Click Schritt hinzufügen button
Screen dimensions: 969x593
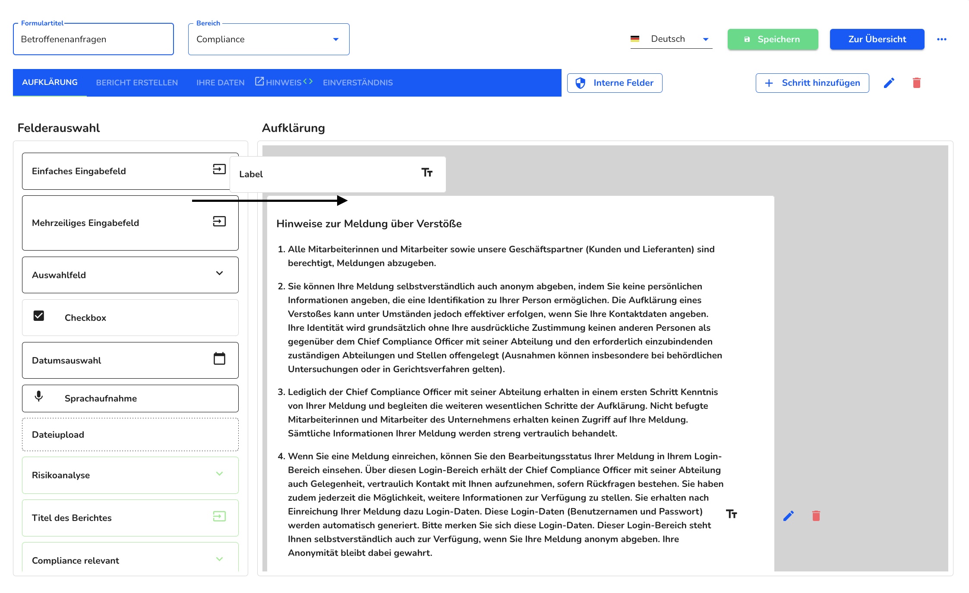click(x=812, y=83)
